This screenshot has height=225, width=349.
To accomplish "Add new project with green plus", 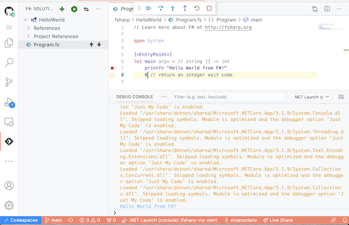I will (x=62, y=9).
